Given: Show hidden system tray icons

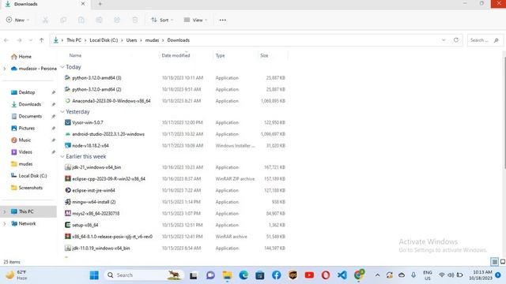Looking at the screenshot, I should 377,275.
